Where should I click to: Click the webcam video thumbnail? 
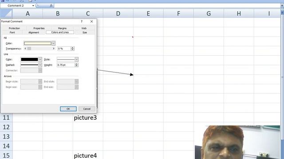237,142
